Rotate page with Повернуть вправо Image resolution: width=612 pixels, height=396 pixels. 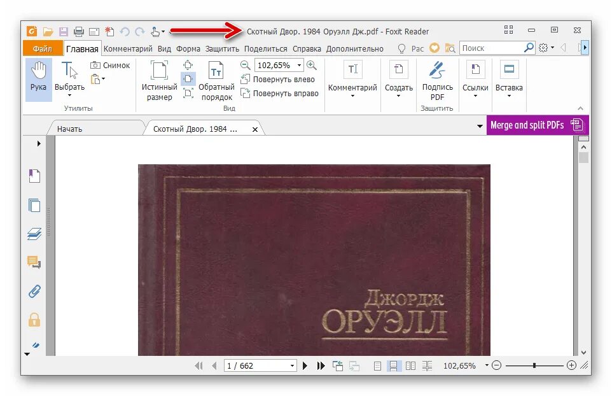tap(279, 94)
